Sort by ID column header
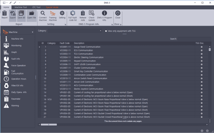This screenshot has height=133, width=214. click(42, 43)
